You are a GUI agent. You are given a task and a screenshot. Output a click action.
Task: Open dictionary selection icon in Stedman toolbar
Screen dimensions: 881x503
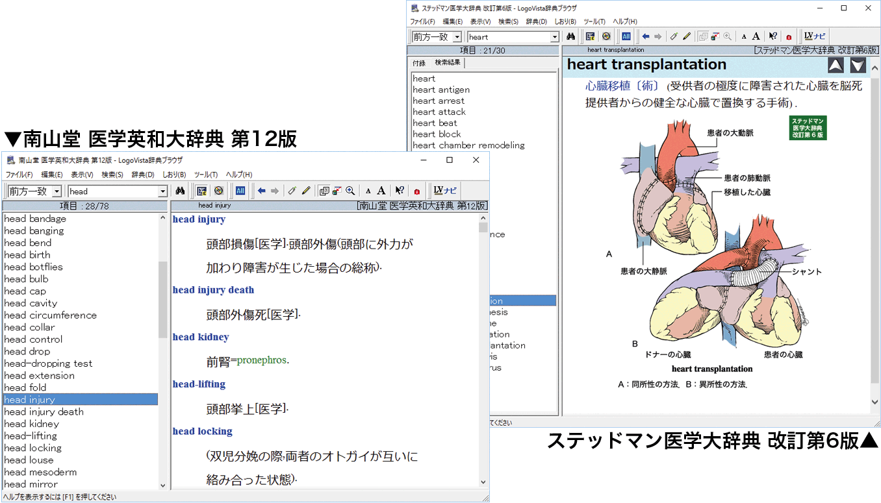(590, 36)
